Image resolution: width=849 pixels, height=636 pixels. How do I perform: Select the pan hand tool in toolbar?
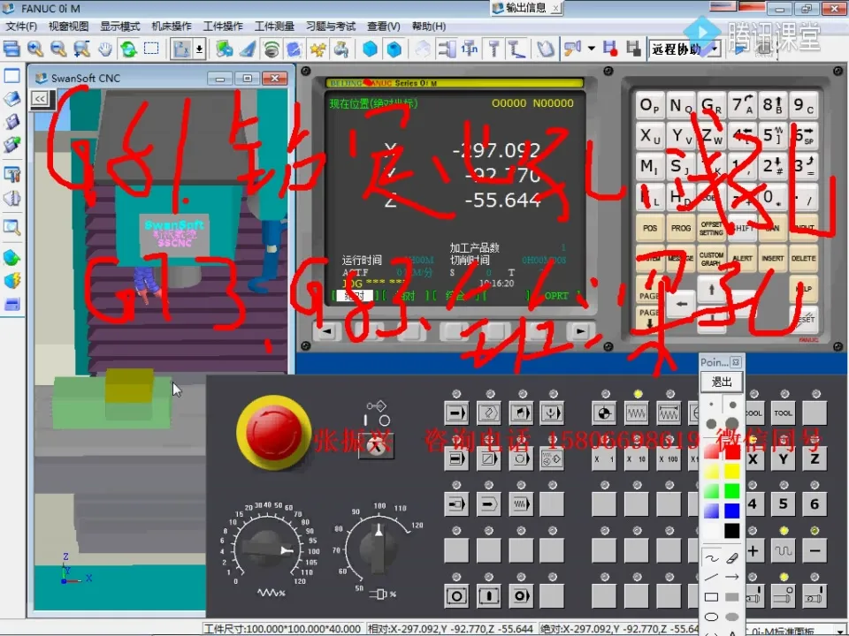[x=105, y=49]
